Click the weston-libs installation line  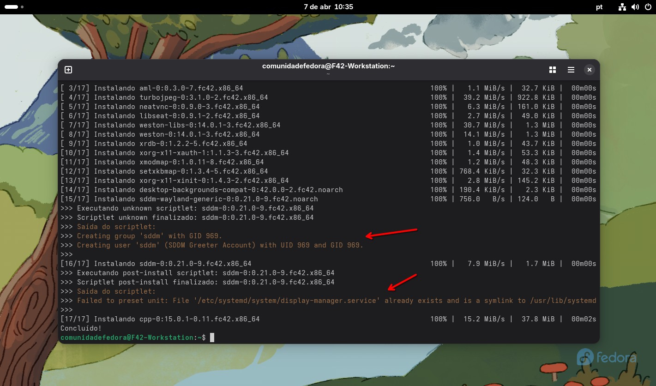pos(170,125)
